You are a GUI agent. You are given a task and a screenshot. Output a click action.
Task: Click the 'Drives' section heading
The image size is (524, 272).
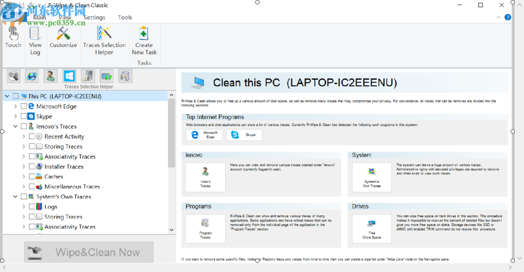(x=360, y=206)
